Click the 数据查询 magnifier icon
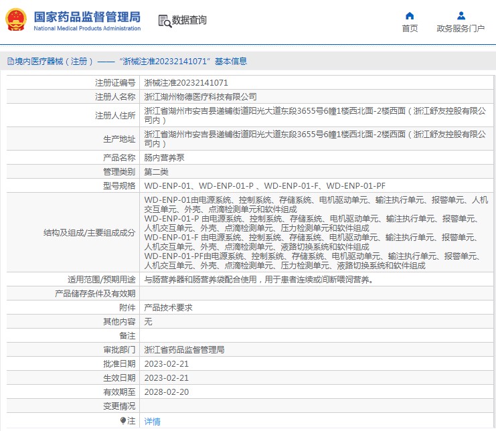This screenshot has width=496, height=431. pyautogui.click(x=164, y=21)
